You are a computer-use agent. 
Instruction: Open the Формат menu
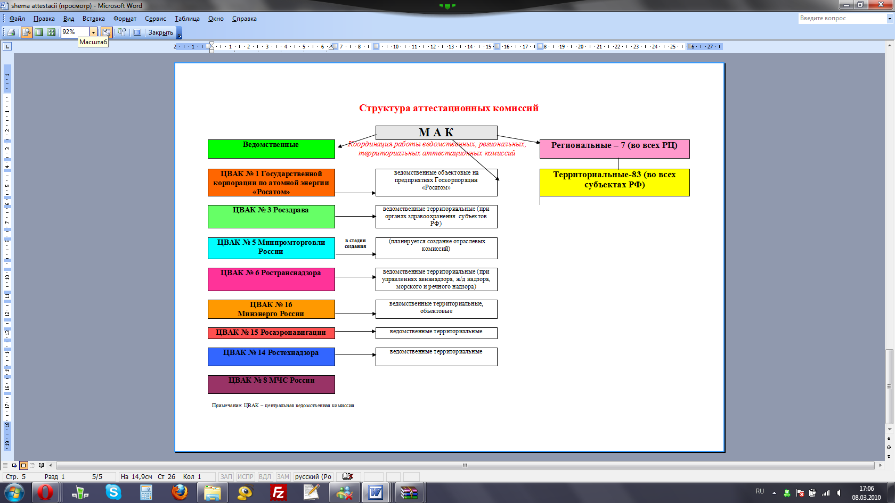click(x=125, y=19)
